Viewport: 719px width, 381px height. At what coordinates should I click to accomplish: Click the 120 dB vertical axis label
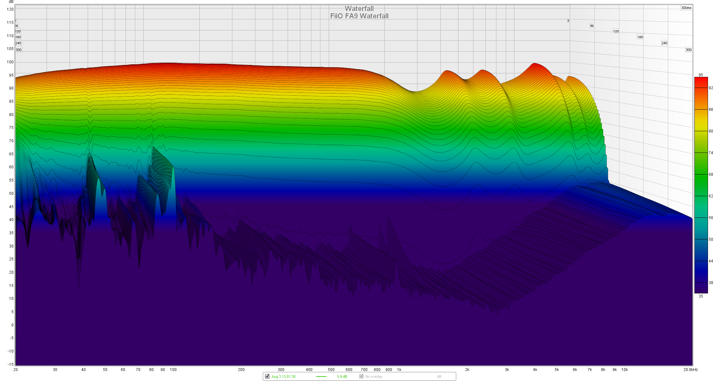[x=10, y=9]
